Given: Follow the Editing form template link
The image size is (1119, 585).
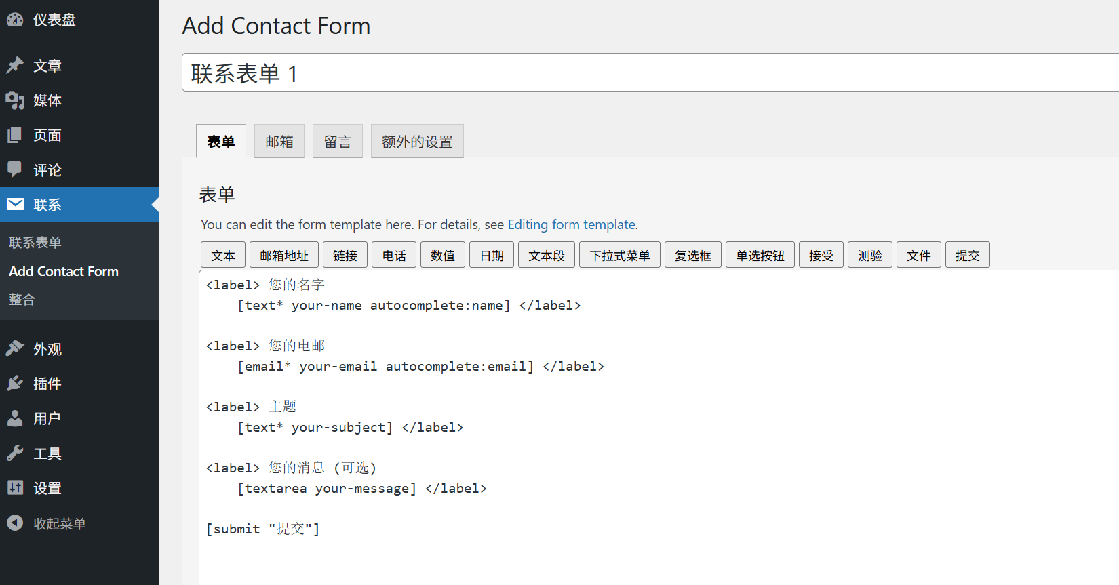Looking at the screenshot, I should pyautogui.click(x=572, y=224).
